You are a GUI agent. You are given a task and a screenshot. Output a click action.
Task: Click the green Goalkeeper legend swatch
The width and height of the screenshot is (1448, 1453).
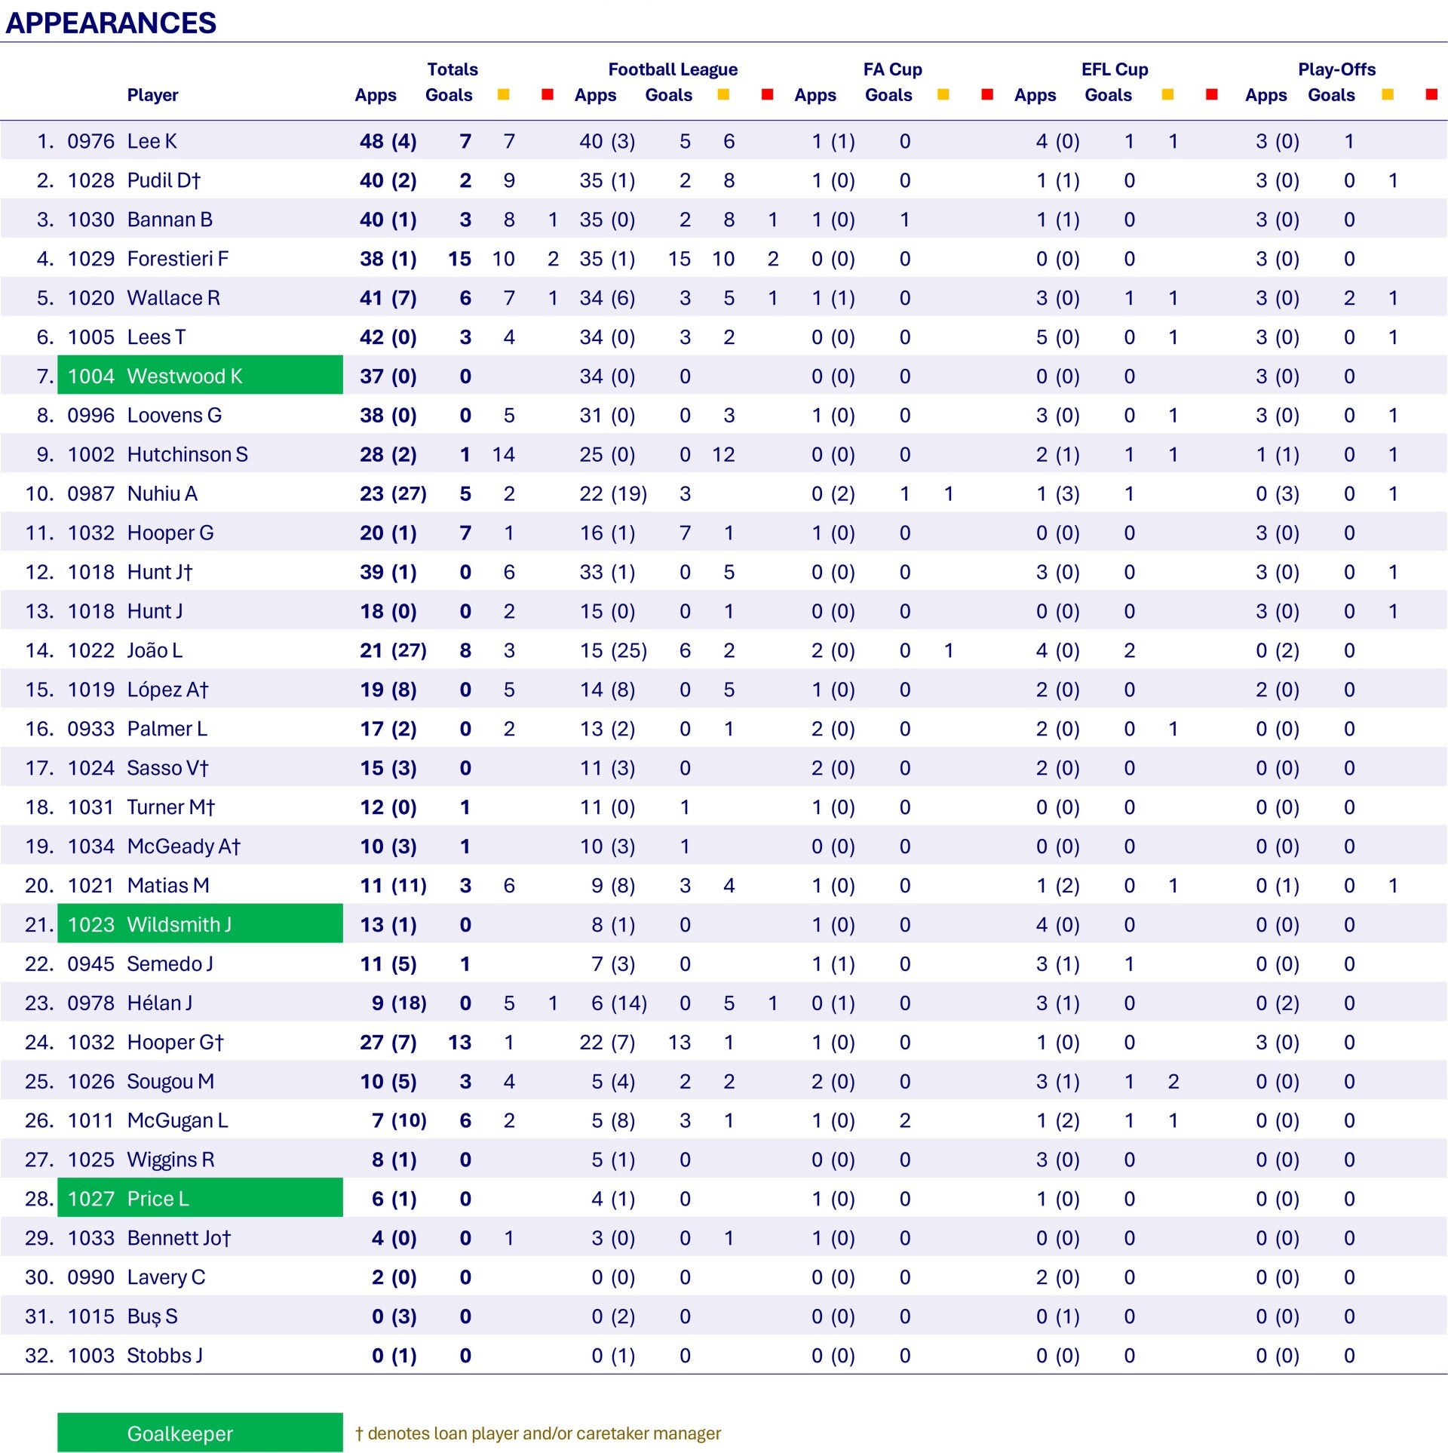[x=200, y=1433]
